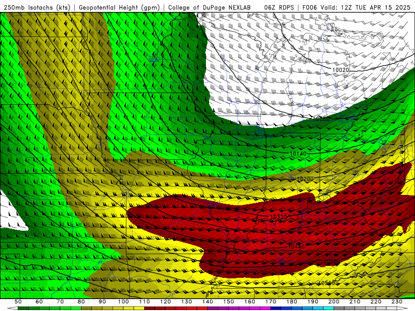Click the "06Z RDPS" model run label
The height and width of the screenshot is (311, 415).
point(279,7)
